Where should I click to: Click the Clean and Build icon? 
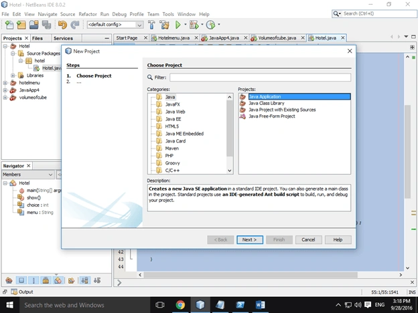165,25
